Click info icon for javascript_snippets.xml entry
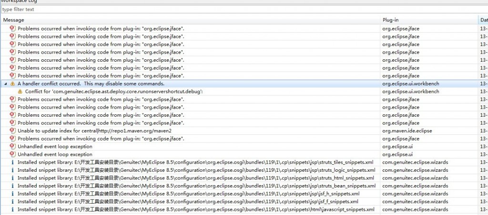Image resolution: width=488 pixels, height=215 pixels. point(13,209)
